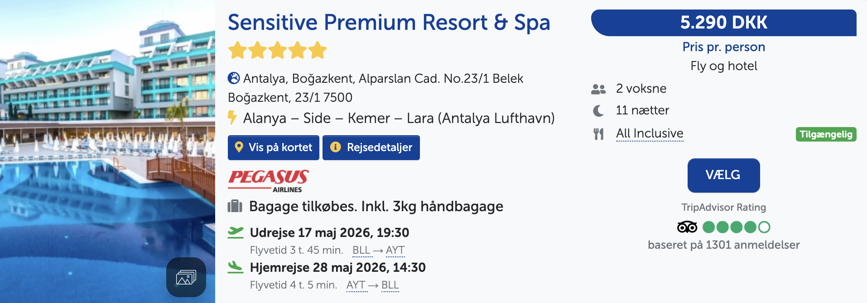Click the hotel pool photo
Screen dimensions: 867x303
coord(107,136)
